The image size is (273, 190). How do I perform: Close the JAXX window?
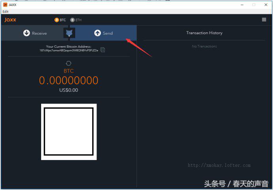[266, 5]
